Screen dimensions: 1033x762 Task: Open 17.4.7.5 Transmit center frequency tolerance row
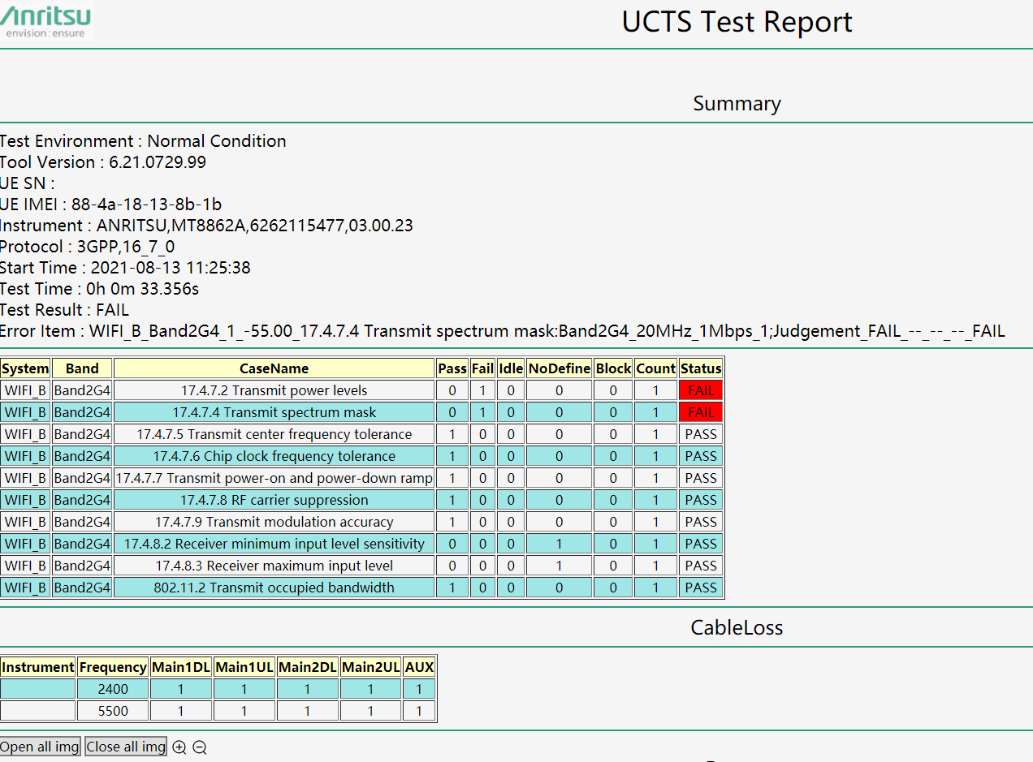coord(274,434)
